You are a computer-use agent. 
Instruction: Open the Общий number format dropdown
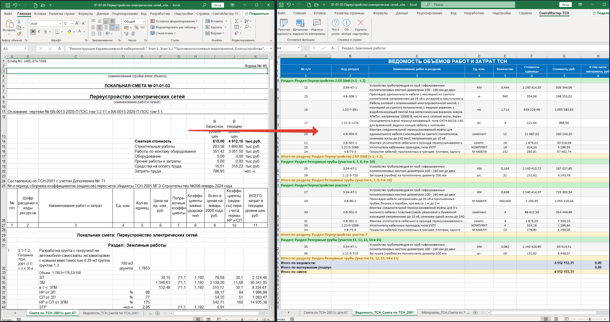coord(143,22)
